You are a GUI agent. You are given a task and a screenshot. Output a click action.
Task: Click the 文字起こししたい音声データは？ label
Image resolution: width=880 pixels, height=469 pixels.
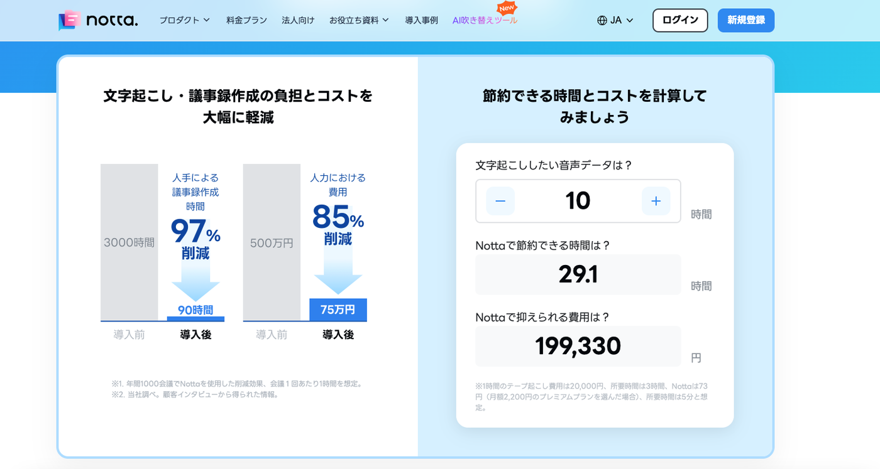point(554,165)
